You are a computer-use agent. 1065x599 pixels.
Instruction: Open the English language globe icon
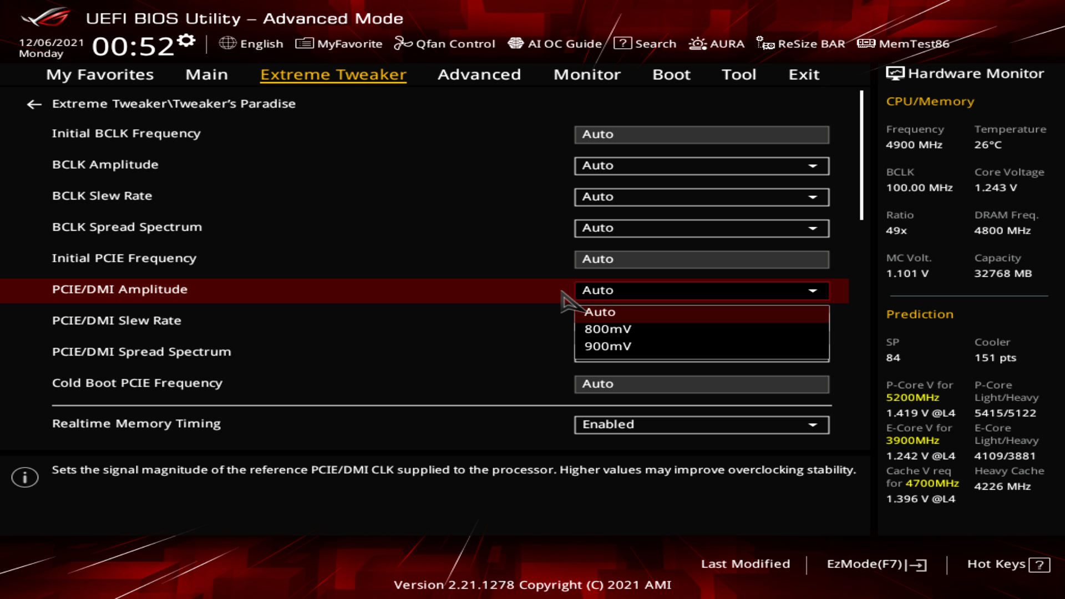click(227, 43)
